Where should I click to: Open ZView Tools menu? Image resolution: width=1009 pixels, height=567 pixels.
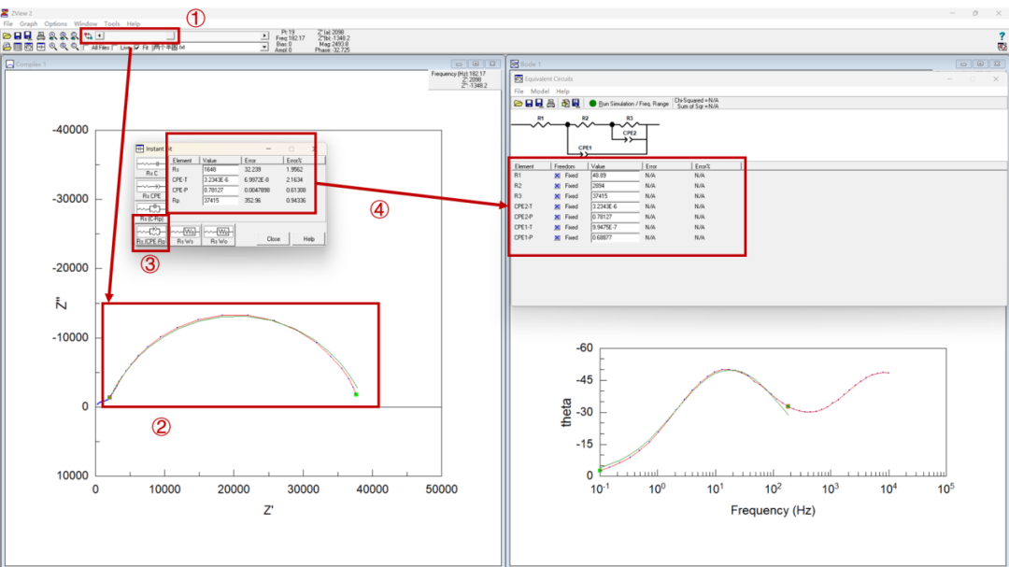click(112, 23)
